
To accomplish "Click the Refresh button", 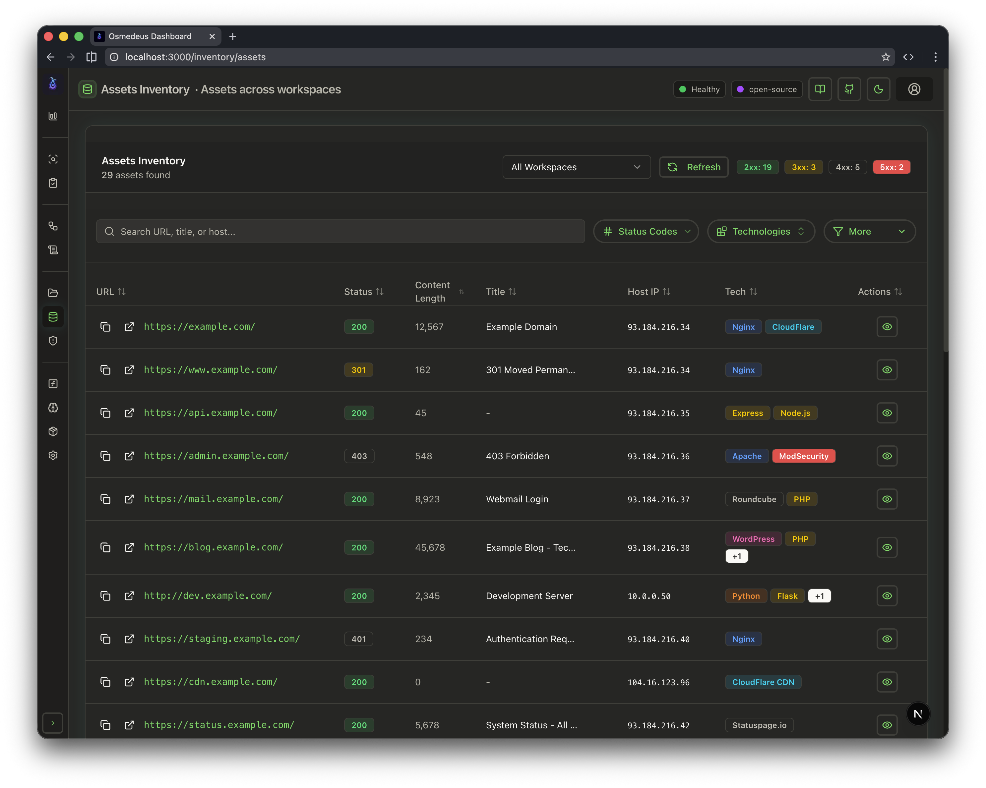I will [x=693, y=167].
